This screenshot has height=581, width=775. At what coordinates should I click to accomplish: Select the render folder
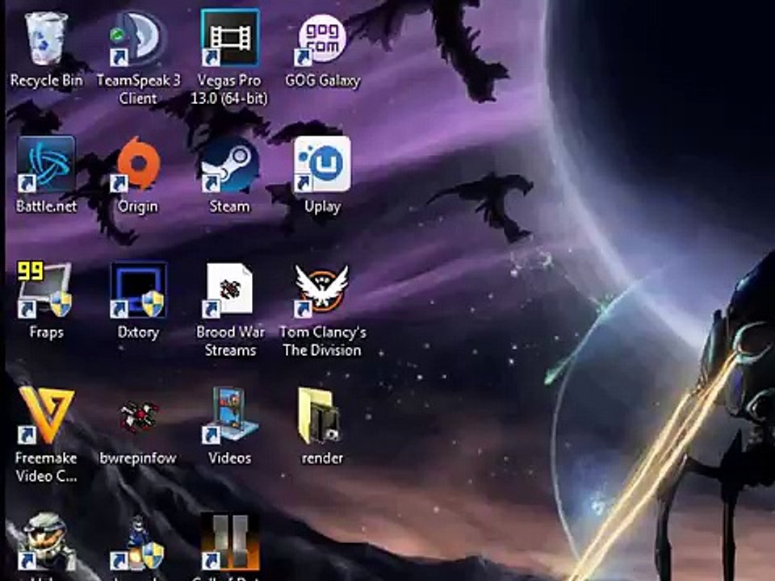(x=320, y=416)
